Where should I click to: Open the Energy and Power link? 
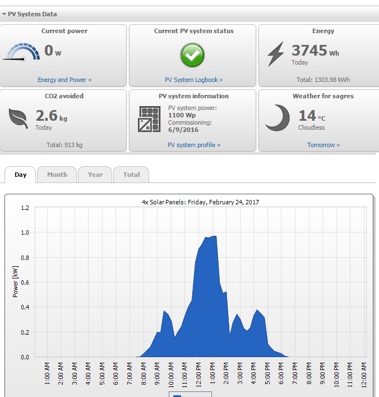64,80
